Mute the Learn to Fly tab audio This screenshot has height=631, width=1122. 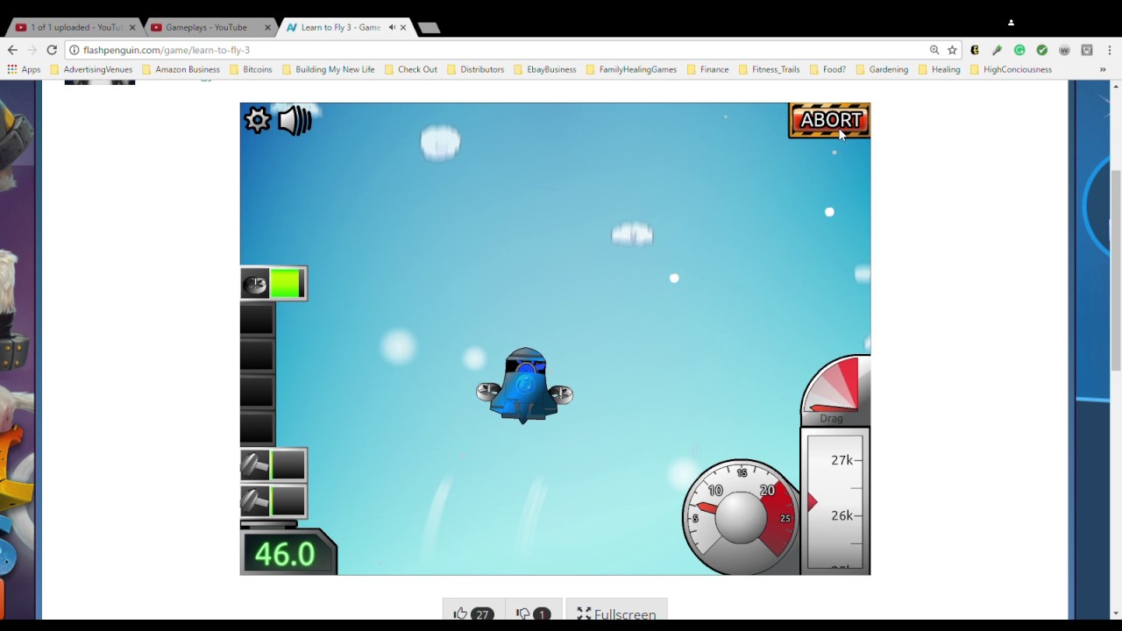(391, 27)
